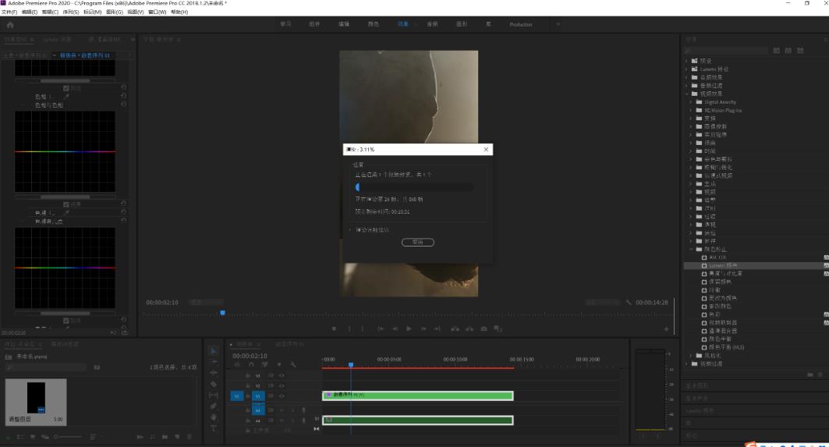Image resolution: width=829 pixels, height=447 pixels.
Task: Click the Home icon at top left
Action: click(x=10, y=25)
